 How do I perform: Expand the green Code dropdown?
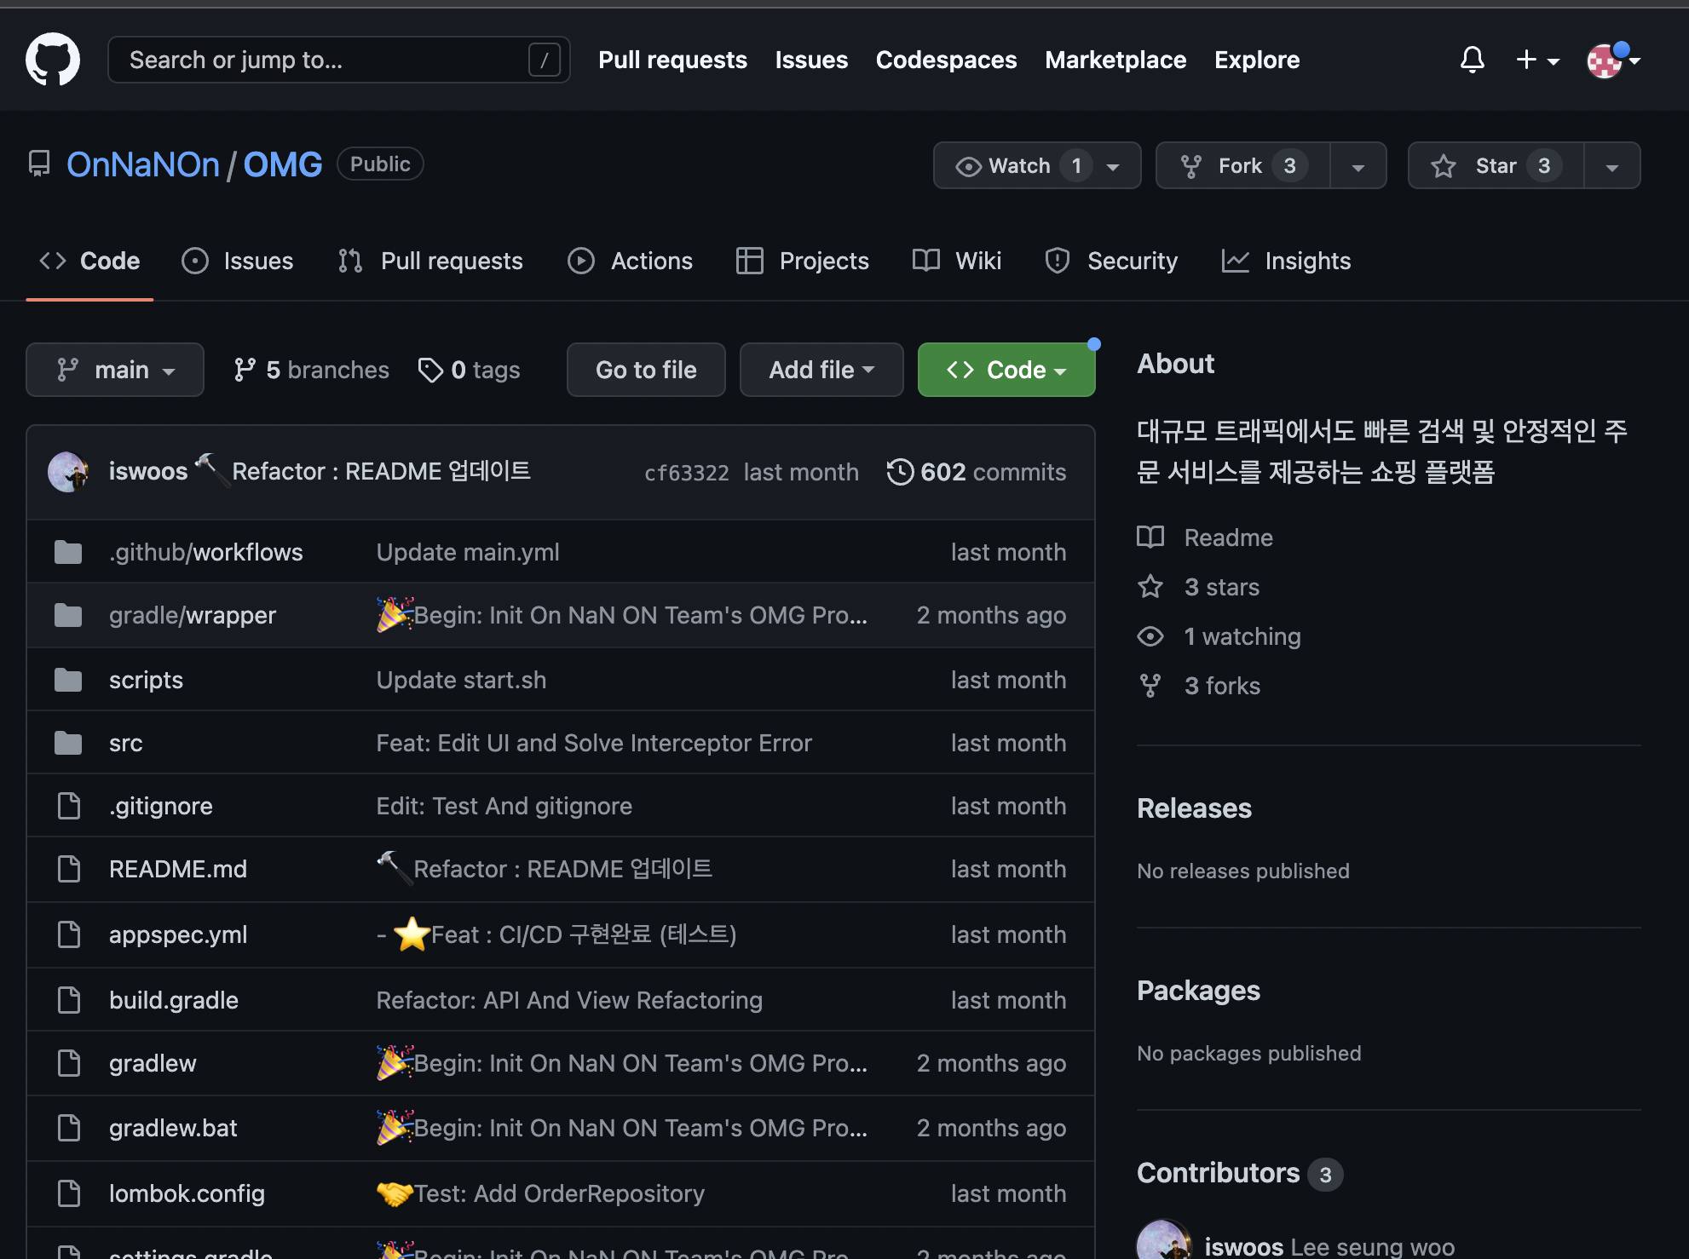coord(1006,370)
